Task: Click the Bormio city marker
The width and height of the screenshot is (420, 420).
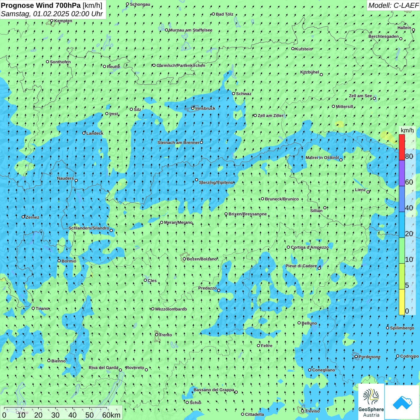Action: click(x=59, y=261)
